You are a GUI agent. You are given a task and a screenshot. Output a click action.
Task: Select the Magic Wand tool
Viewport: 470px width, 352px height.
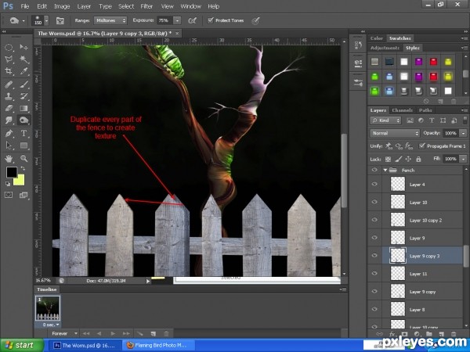click(x=23, y=59)
